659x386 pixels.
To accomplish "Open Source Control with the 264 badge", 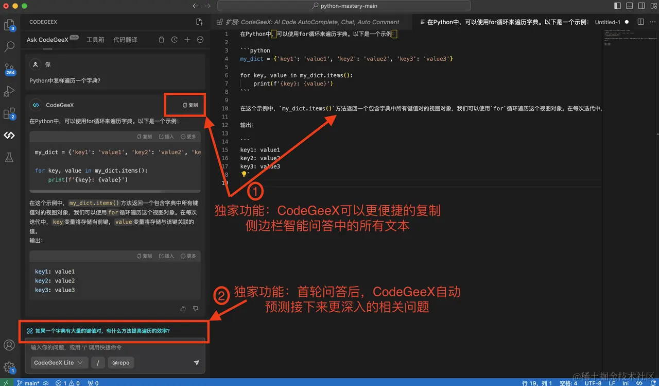I will [9, 69].
